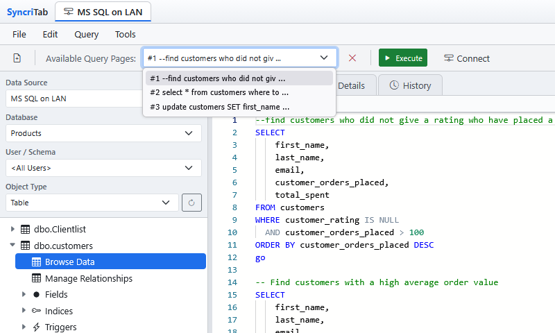555x333 pixels.
Task: Click the 'ORDER BY customer_orders_placed DESC' line
Action: click(x=344, y=245)
